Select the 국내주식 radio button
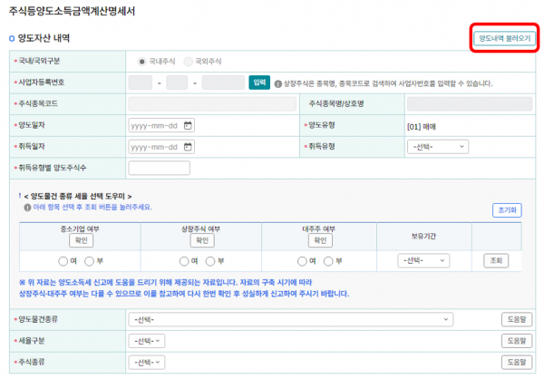The height and width of the screenshot is (379, 544). [x=141, y=61]
